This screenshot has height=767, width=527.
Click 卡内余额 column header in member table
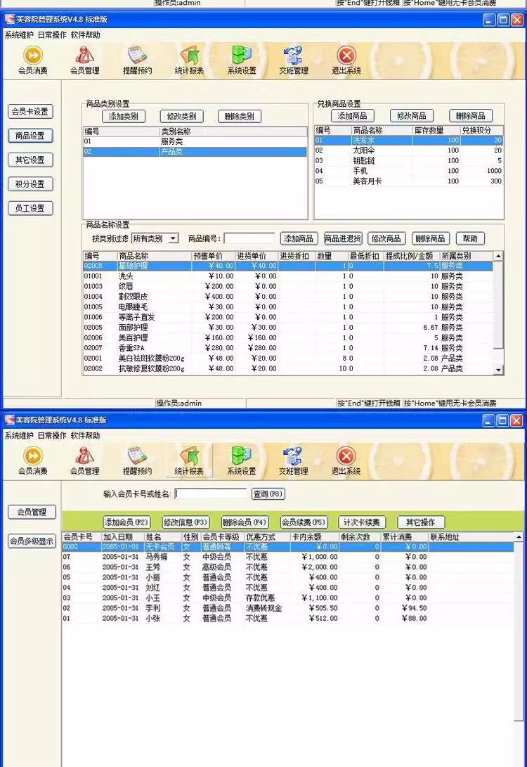pyautogui.click(x=314, y=536)
